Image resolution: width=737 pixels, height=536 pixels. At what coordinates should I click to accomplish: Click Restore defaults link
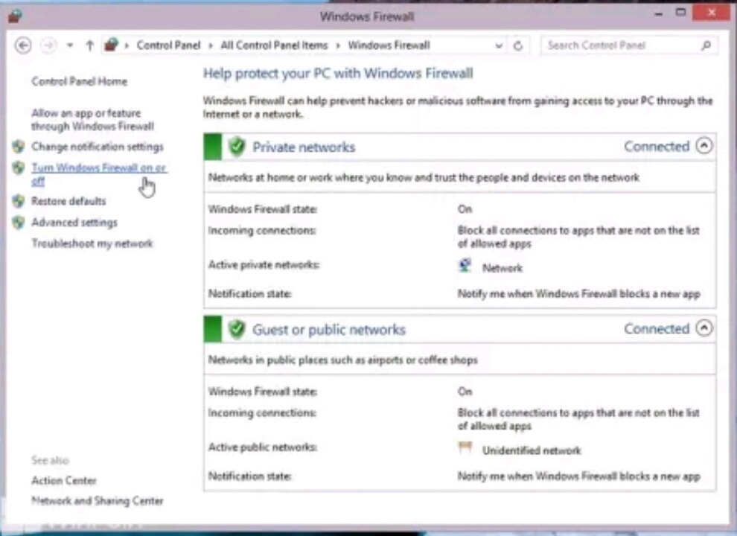pyautogui.click(x=68, y=201)
